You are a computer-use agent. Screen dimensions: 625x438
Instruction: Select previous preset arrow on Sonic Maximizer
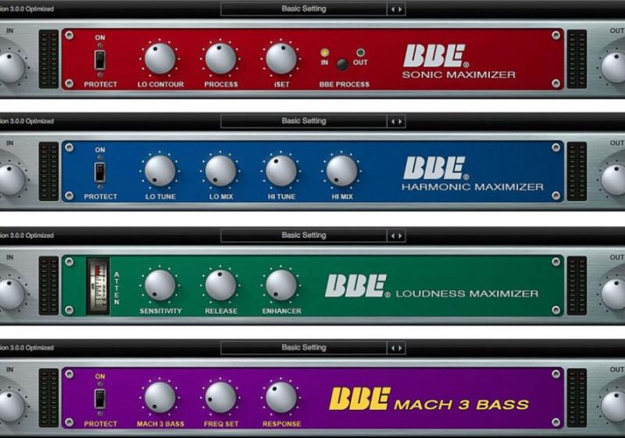[x=393, y=9]
